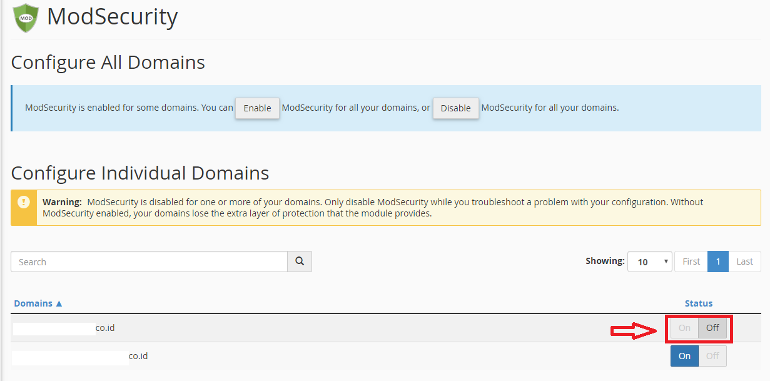Open the Showing page size dropdown
This screenshot has height=381, width=770.
click(649, 262)
